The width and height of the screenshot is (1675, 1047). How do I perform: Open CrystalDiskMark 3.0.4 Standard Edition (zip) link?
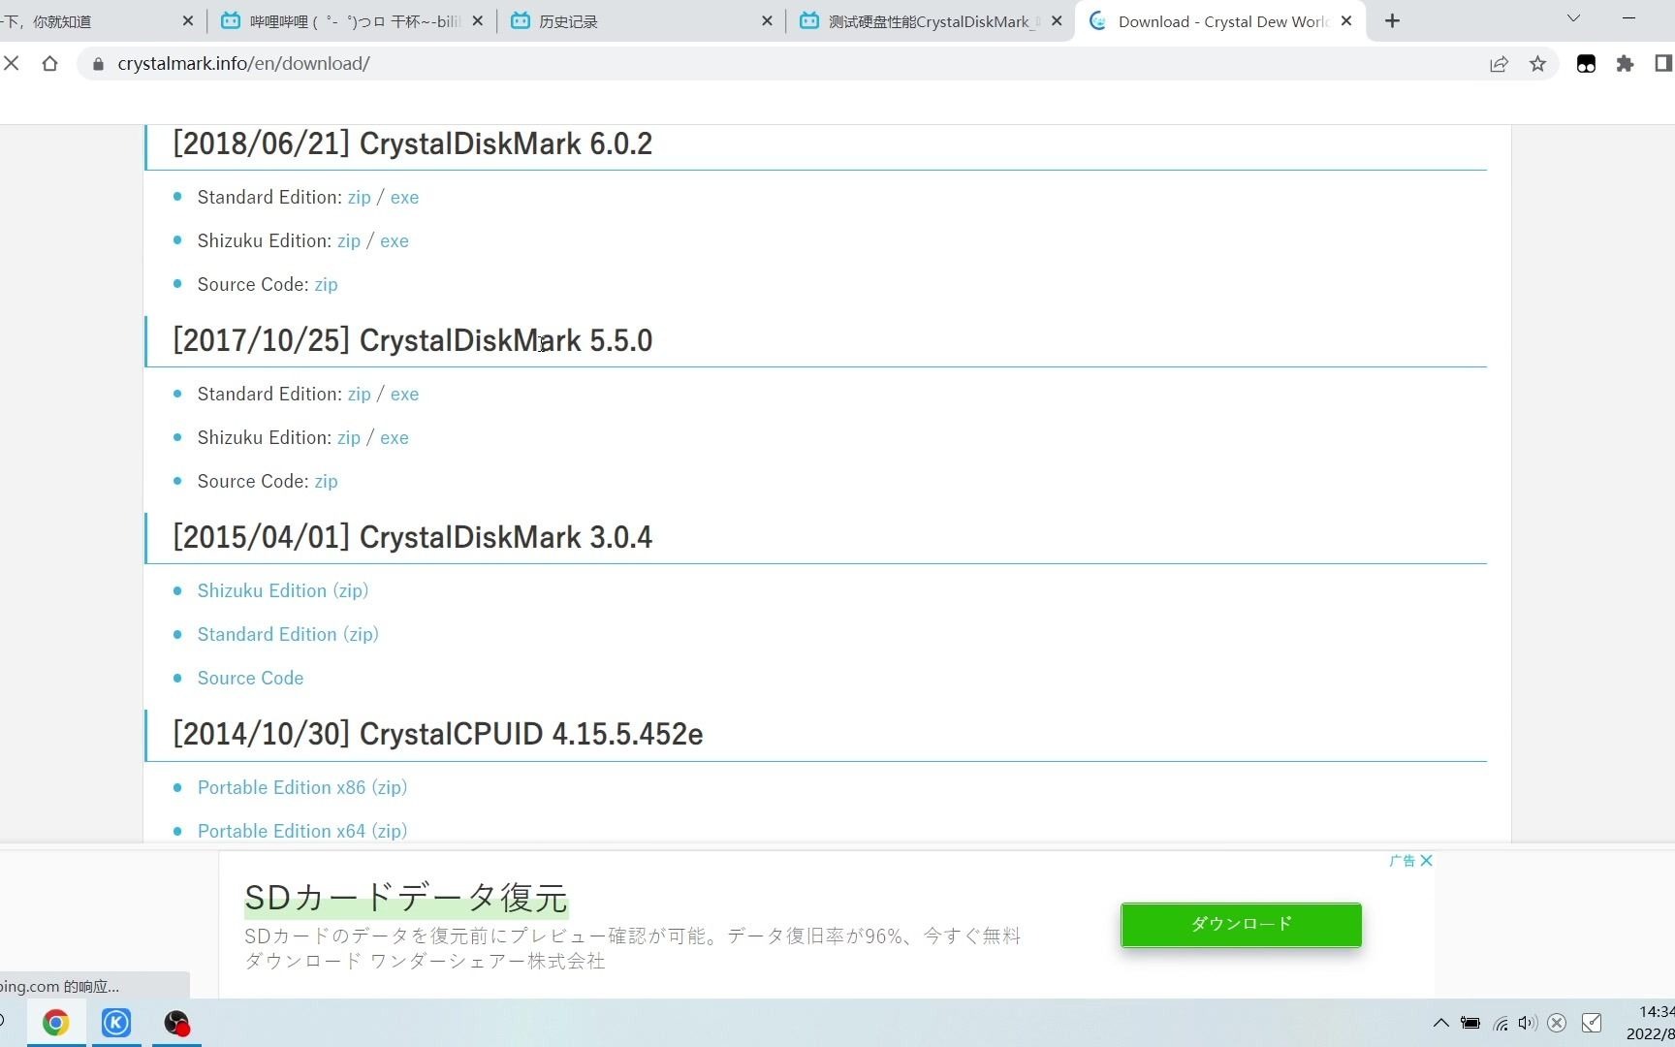coord(288,634)
